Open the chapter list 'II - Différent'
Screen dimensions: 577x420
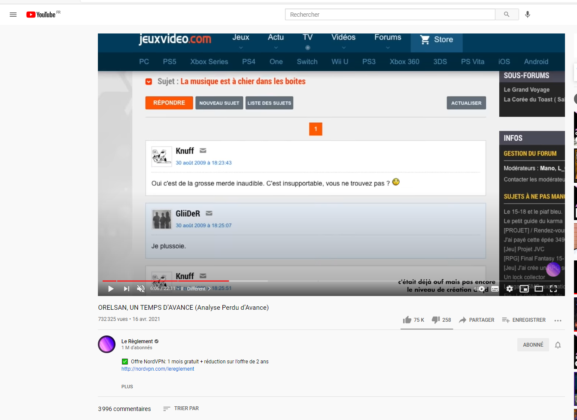pos(196,289)
